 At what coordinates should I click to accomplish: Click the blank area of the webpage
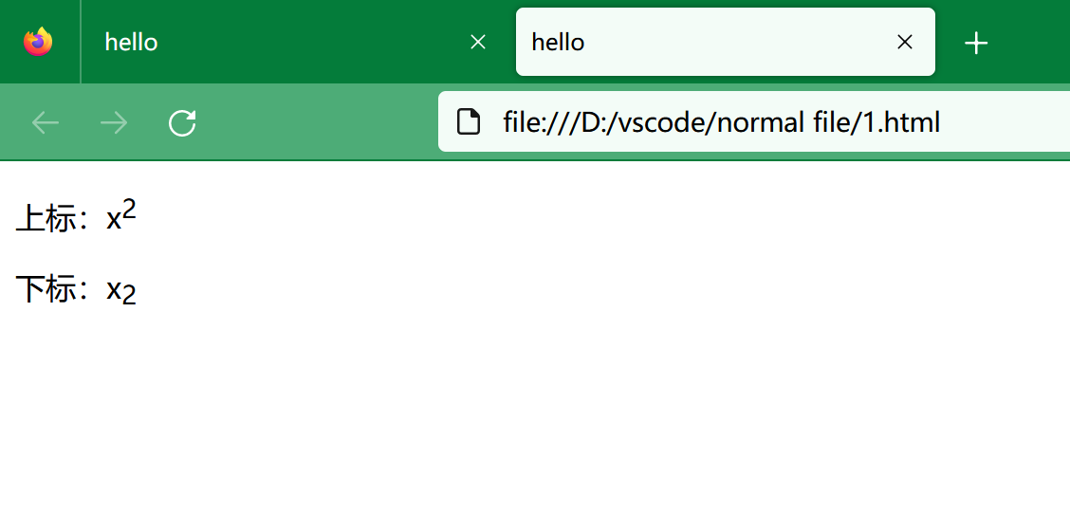(569, 398)
